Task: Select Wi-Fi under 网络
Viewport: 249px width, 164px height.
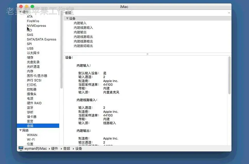Action: [x=31, y=140]
